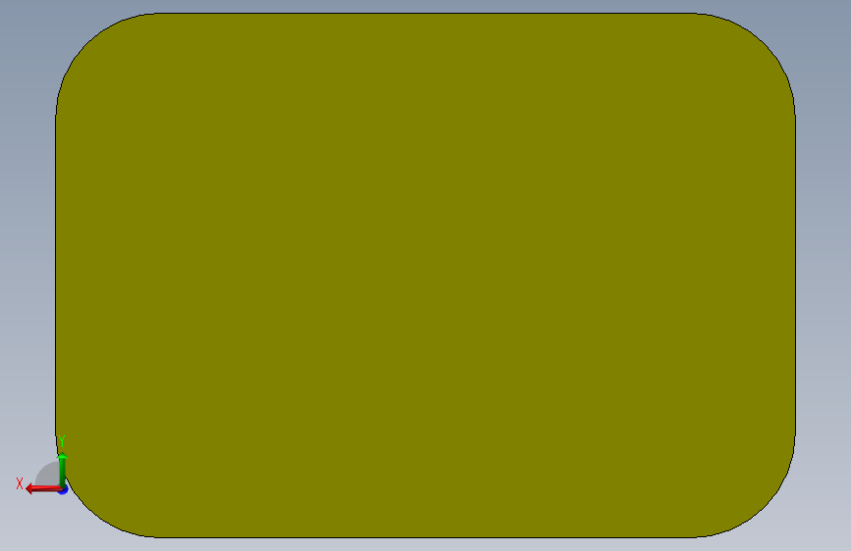Image resolution: width=851 pixels, height=551 pixels.
Task: Select the olive rounded rectangle face
Action: coord(426,275)
